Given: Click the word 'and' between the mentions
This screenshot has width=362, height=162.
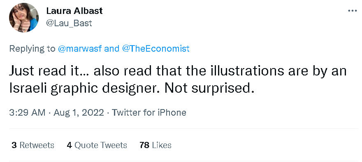Looking at the screenshot, I should click(112, 48).
